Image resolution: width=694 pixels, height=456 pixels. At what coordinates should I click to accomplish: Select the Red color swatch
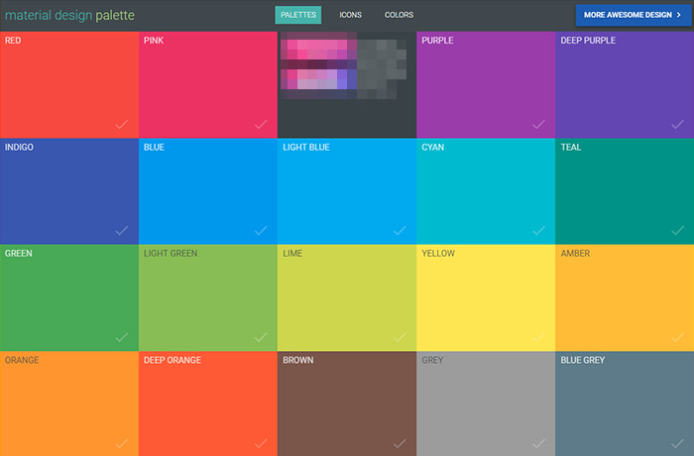click(69, 84)
